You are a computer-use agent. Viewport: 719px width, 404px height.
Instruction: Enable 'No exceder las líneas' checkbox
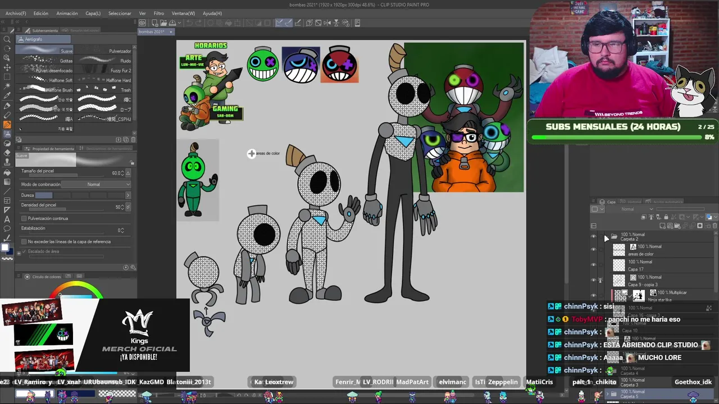[24, 242]
